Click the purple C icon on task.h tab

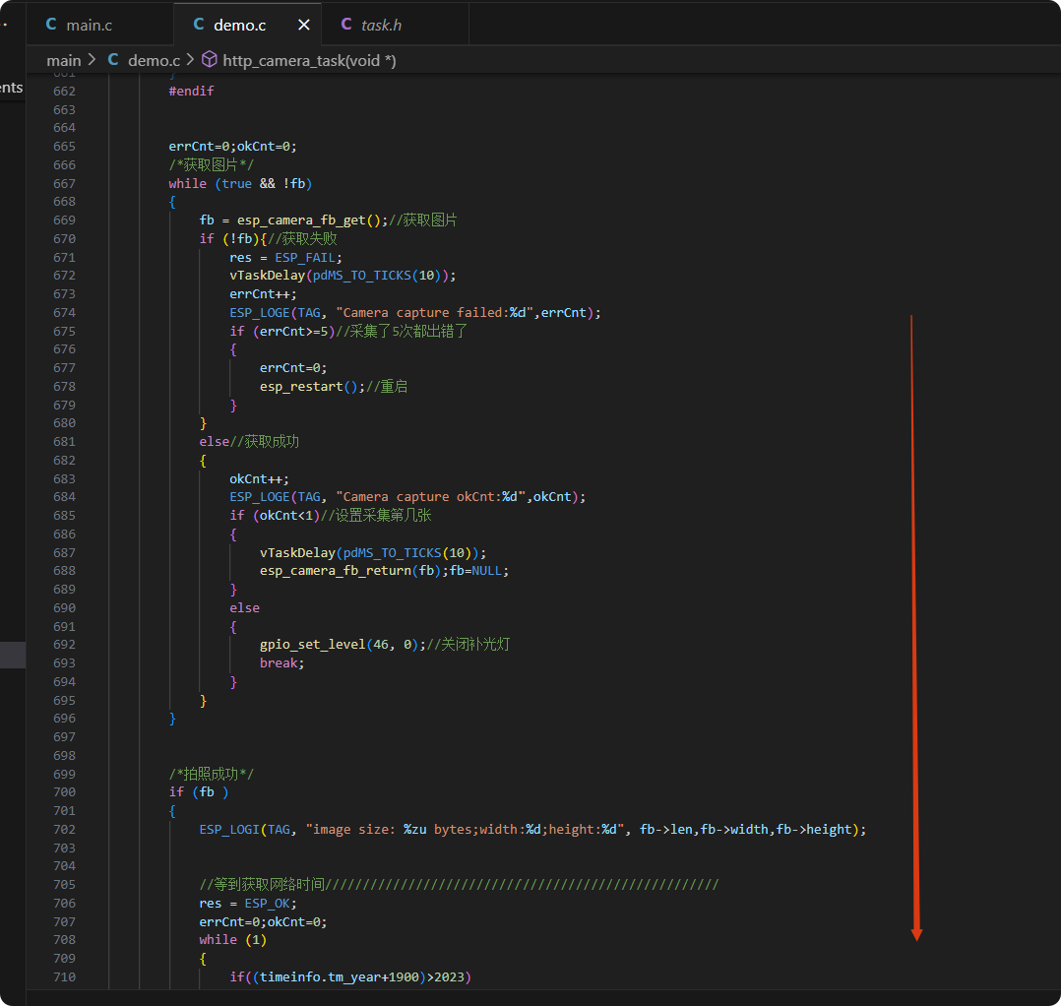click(x=346, y=25)
